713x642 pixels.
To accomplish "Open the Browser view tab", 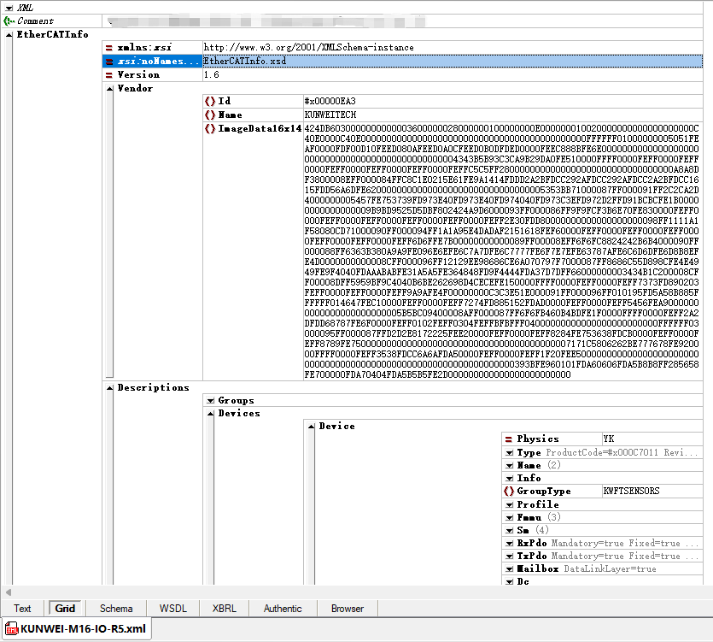I will coord(348,609).
